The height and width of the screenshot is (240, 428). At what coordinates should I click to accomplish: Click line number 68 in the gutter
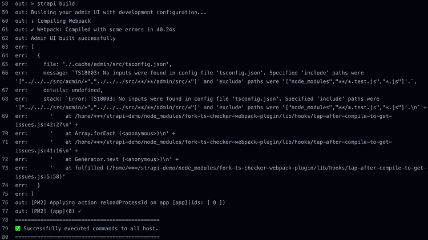pyautogui.click(x=5, y=99)
